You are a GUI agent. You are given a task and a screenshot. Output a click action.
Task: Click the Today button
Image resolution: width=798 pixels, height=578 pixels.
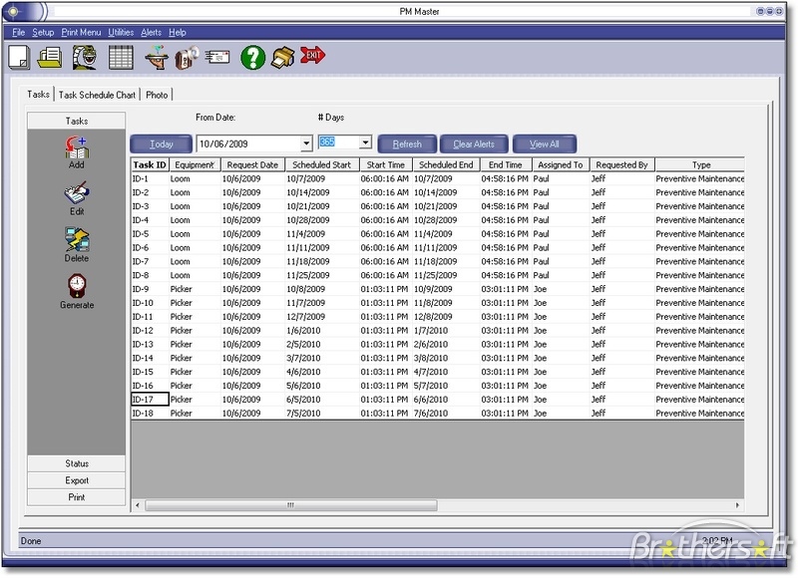pyautogui.click(x=162, y=144)
